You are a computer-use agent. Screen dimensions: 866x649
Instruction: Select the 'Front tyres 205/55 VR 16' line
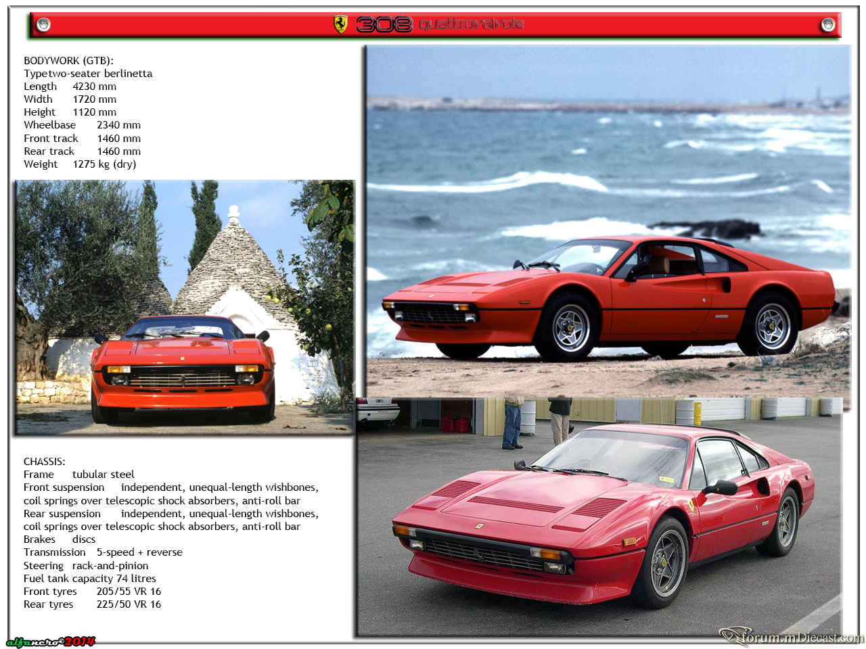coord(92,592)
